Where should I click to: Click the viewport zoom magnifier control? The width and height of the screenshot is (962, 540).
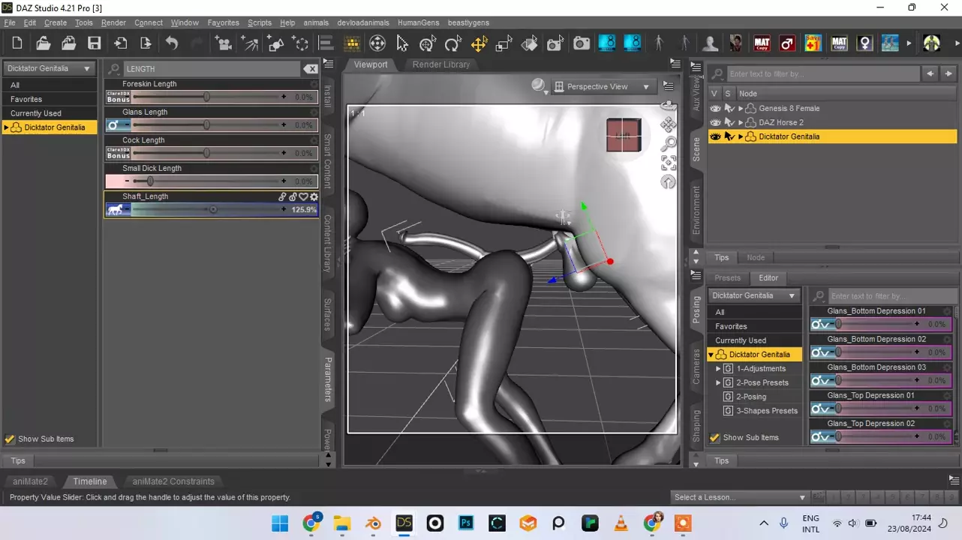point(668,143)
